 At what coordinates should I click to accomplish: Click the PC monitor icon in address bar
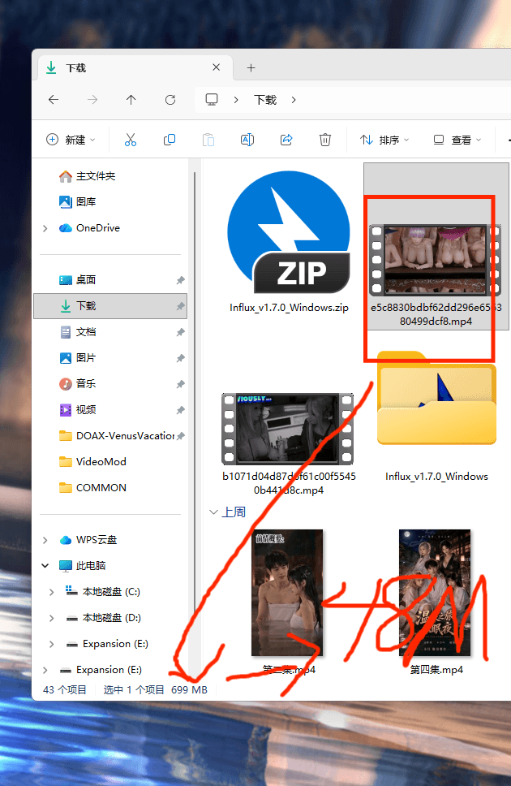pos(212,100)
